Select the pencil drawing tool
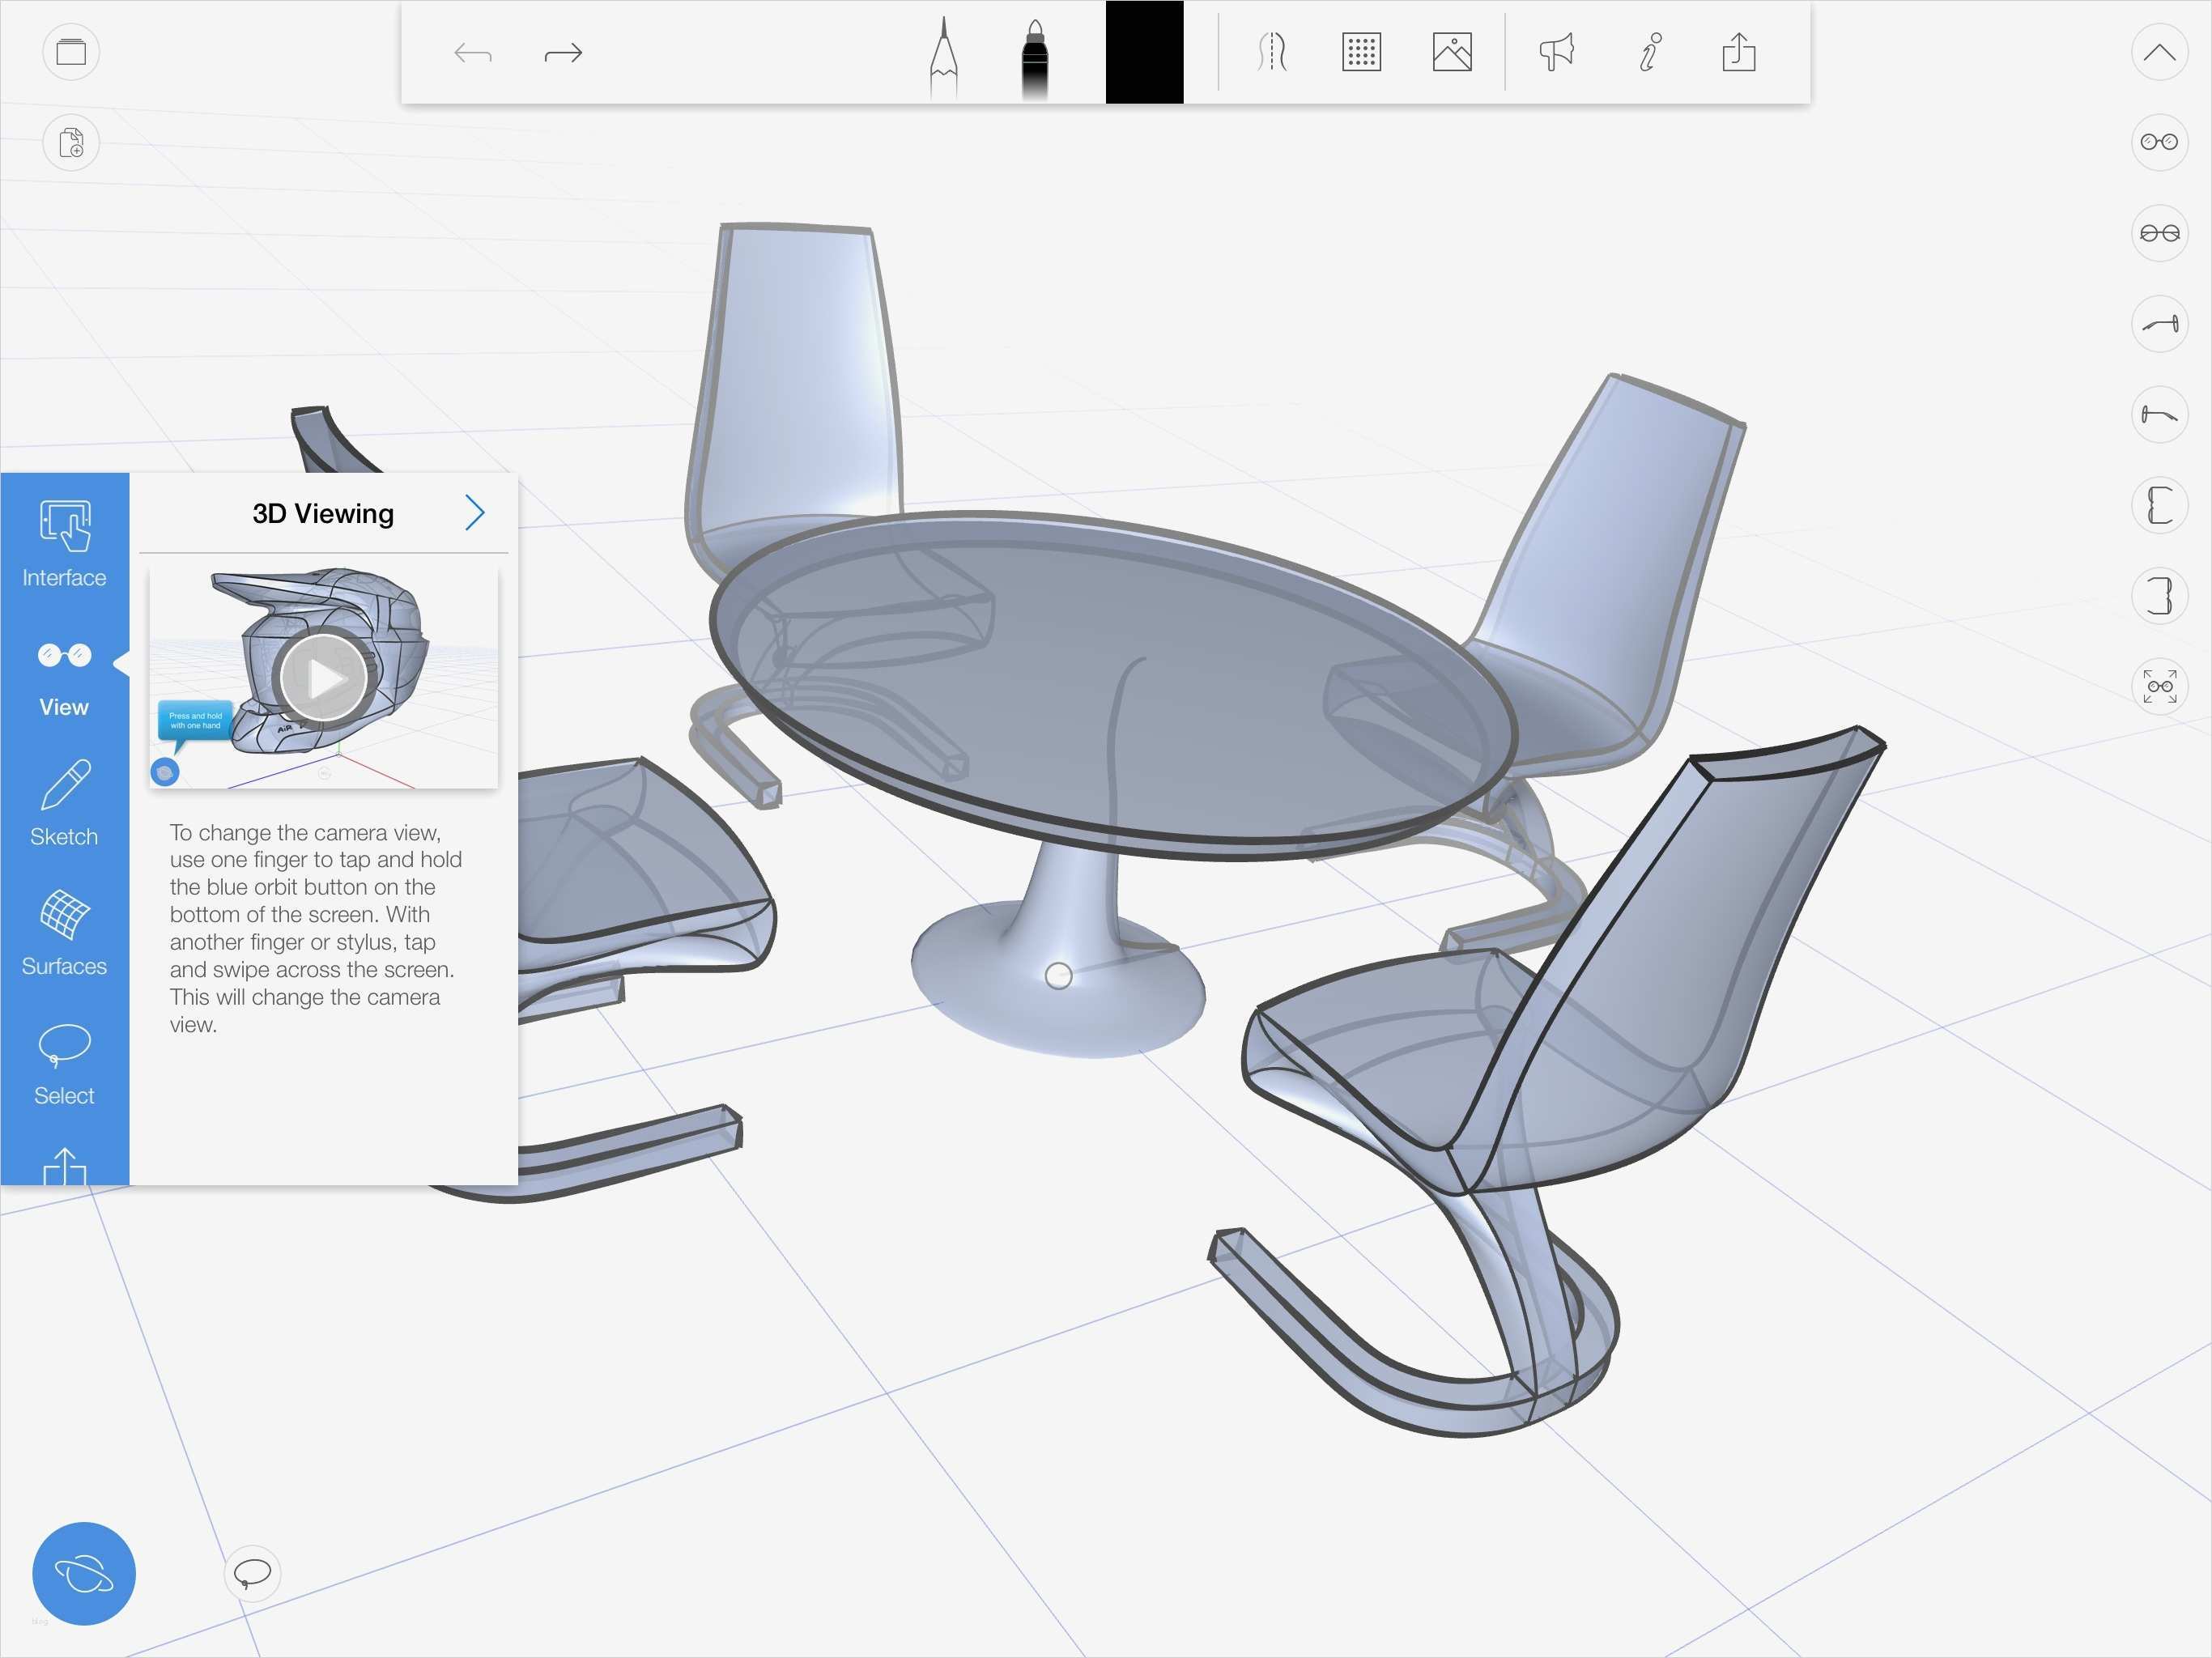The width and height of the screenshot is (2212, 1658). click(943, 55)
